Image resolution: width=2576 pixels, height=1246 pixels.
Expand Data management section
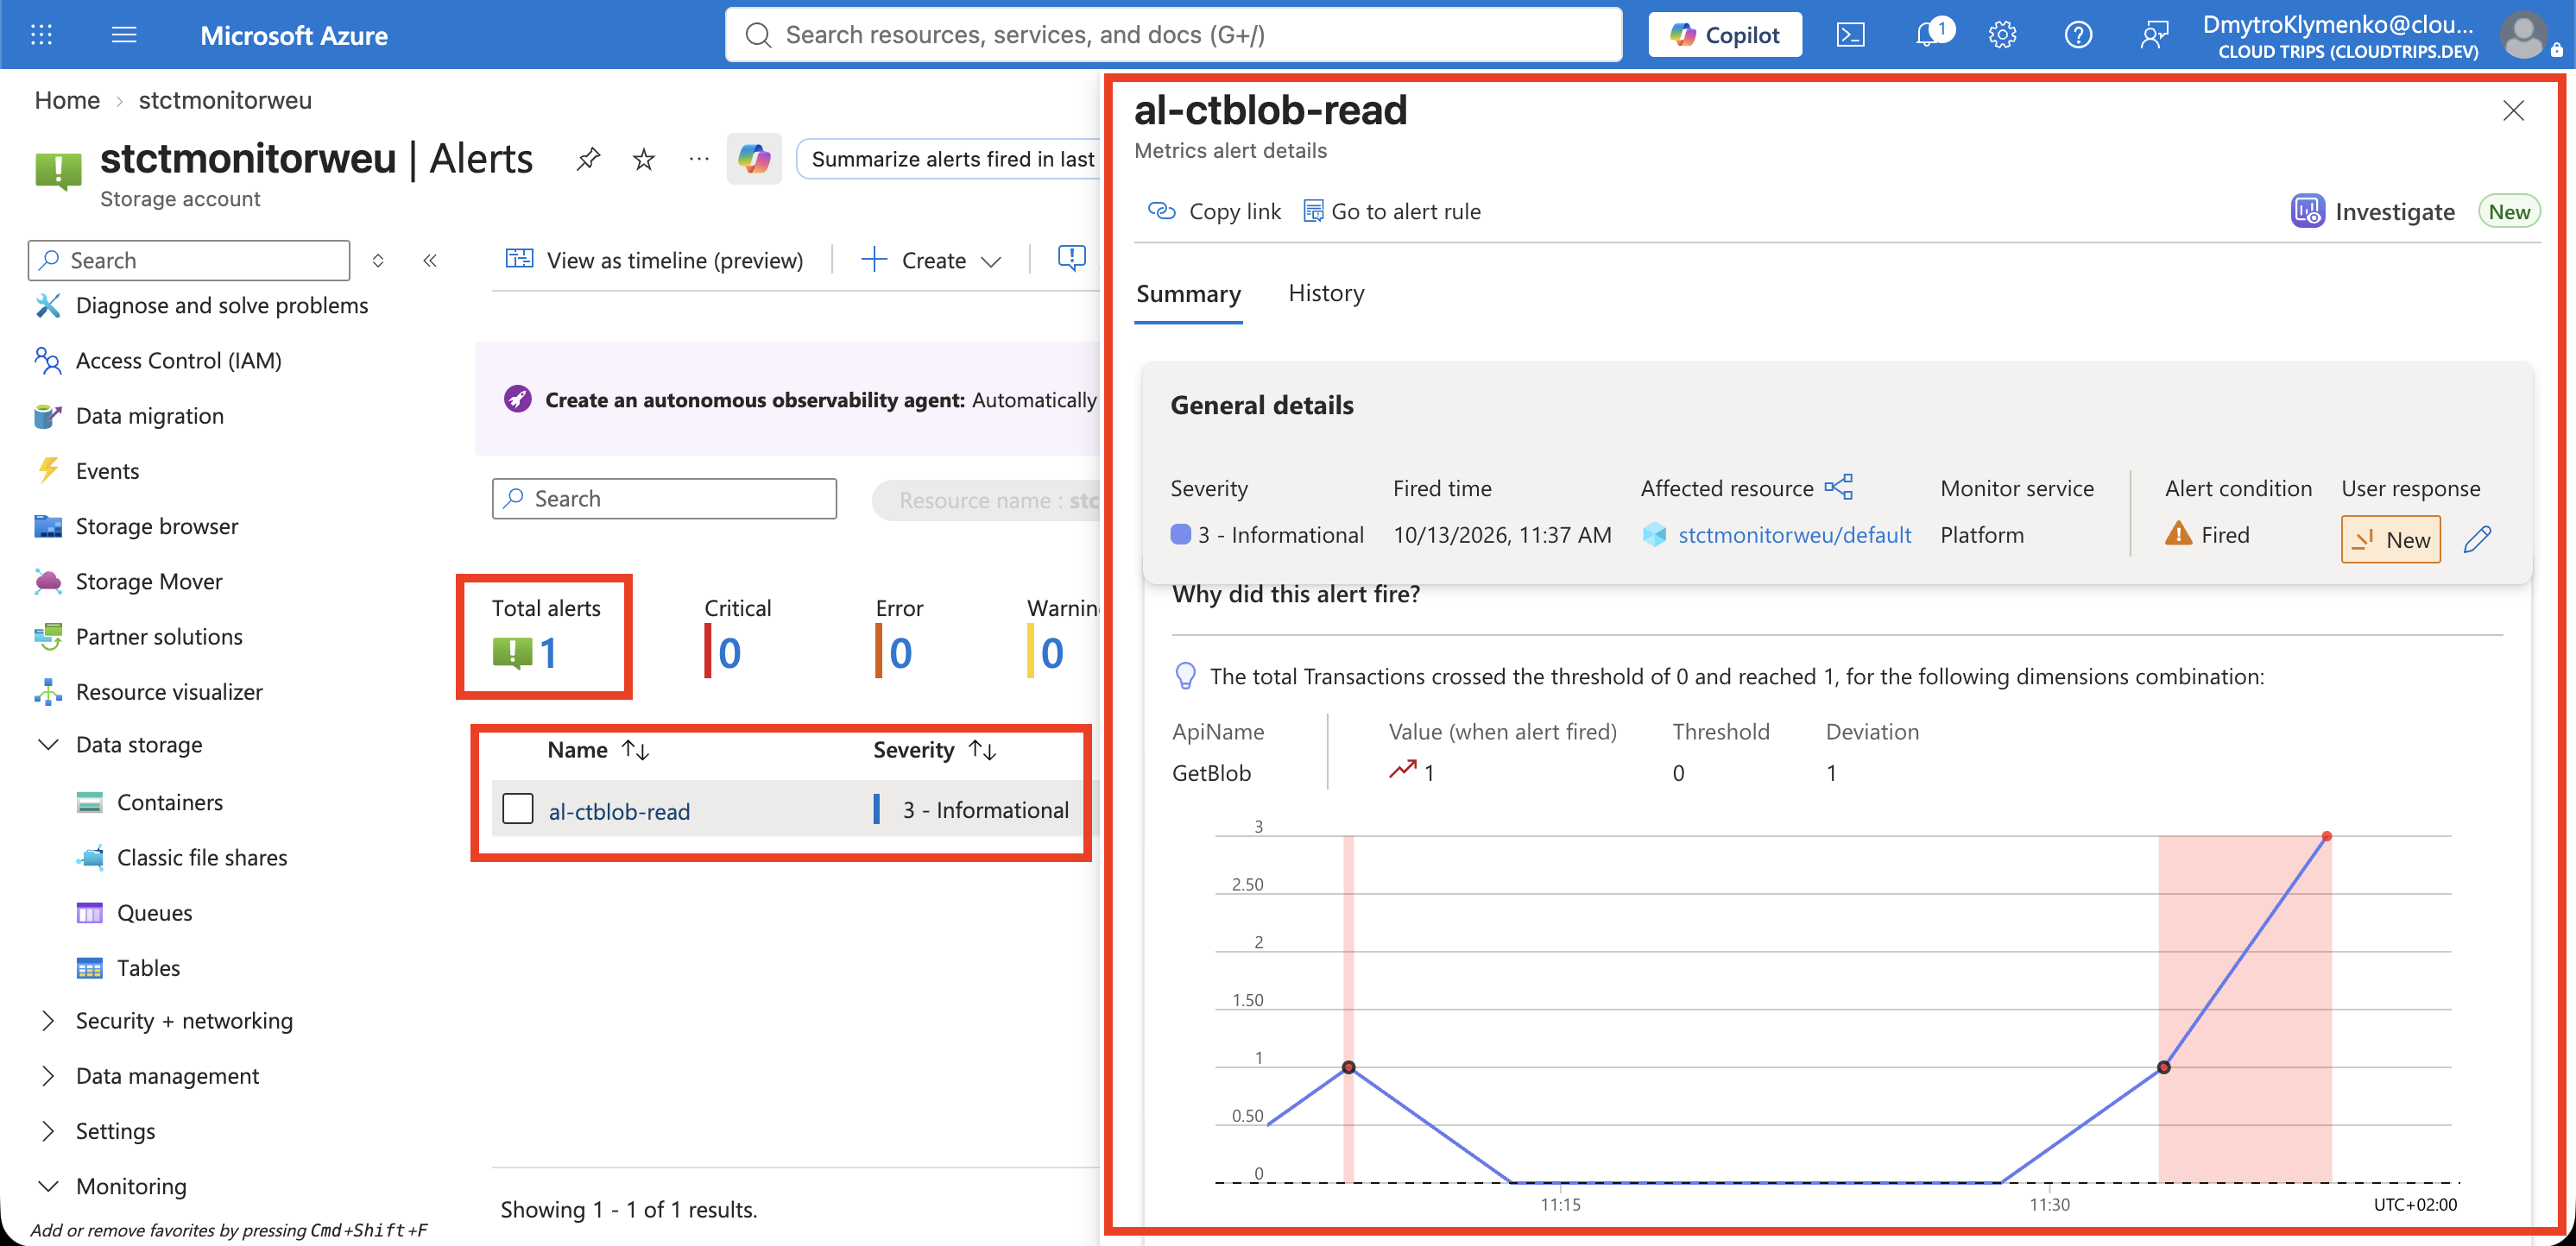tap(47, 1075)
